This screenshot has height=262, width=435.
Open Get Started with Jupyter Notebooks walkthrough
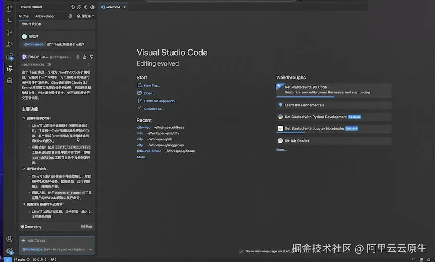coord(334,128)
